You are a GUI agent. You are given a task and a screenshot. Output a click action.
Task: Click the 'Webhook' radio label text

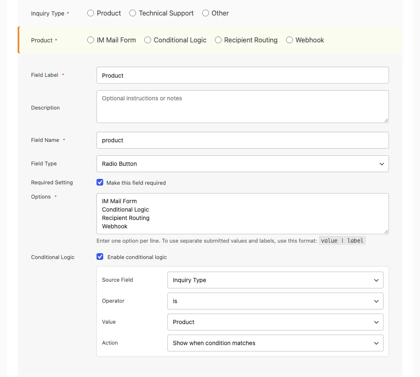click(310, 40)
